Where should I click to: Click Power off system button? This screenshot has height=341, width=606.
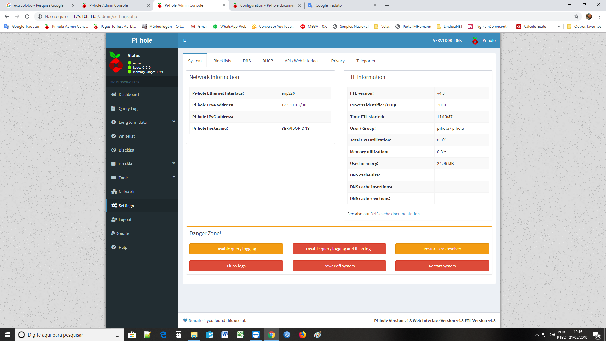pyautogui.click(x=339, y=266)
